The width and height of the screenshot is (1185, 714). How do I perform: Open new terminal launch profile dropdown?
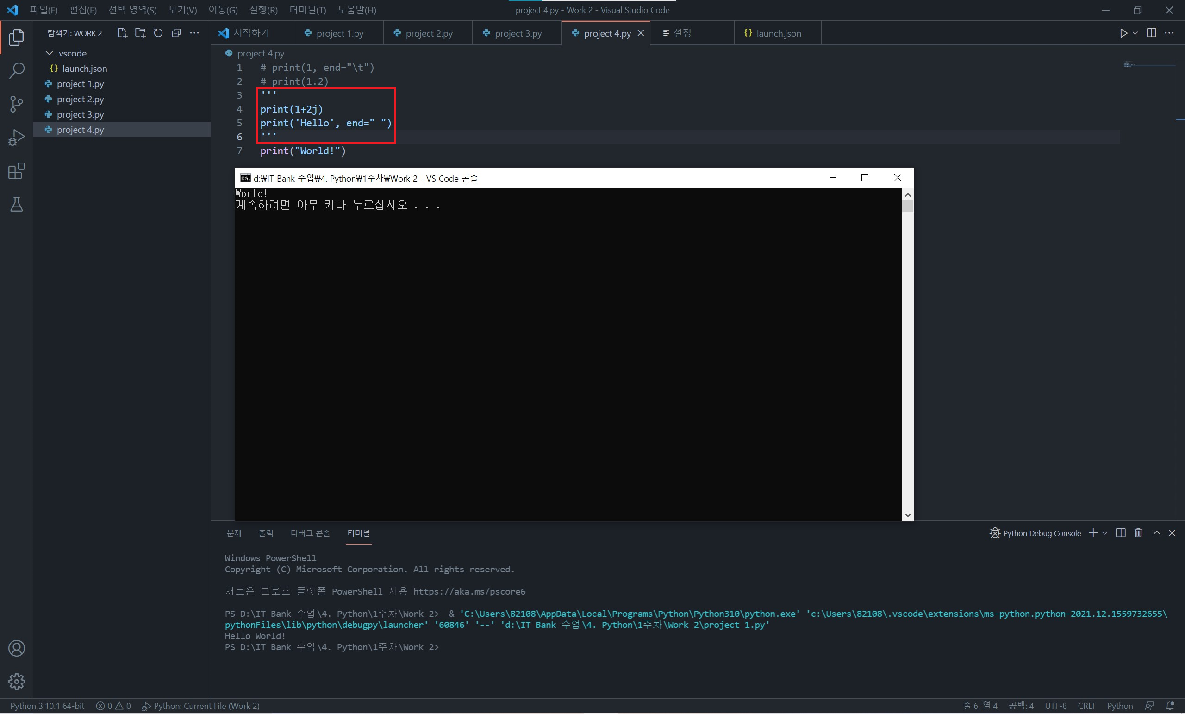[x=1105, y=533]
